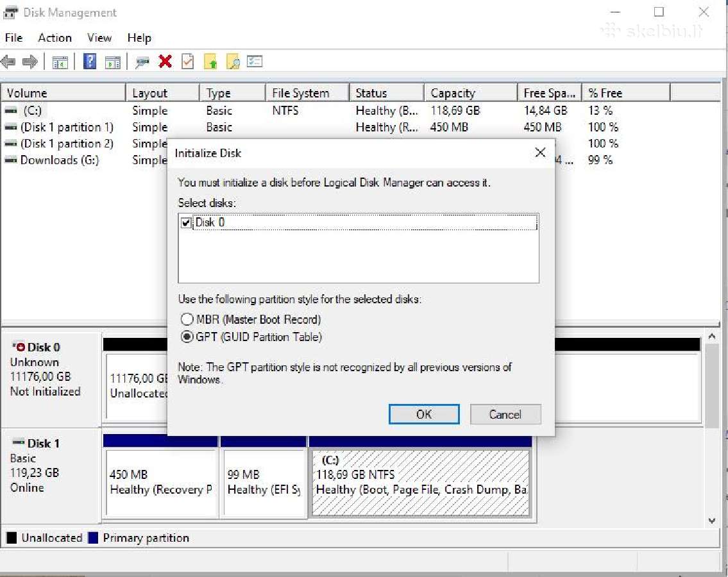Sort by the File System column header

(x=308, y=93)
